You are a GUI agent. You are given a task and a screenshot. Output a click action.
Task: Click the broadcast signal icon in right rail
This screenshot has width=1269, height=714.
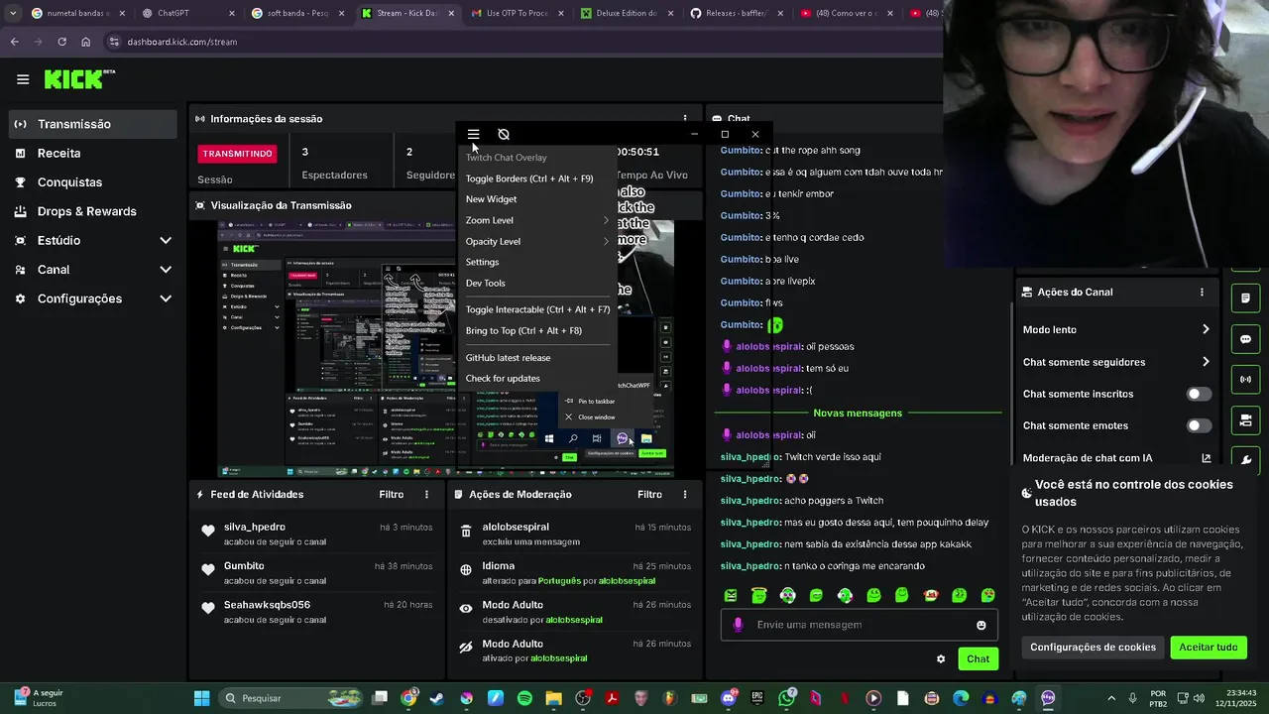[1245, 379]
